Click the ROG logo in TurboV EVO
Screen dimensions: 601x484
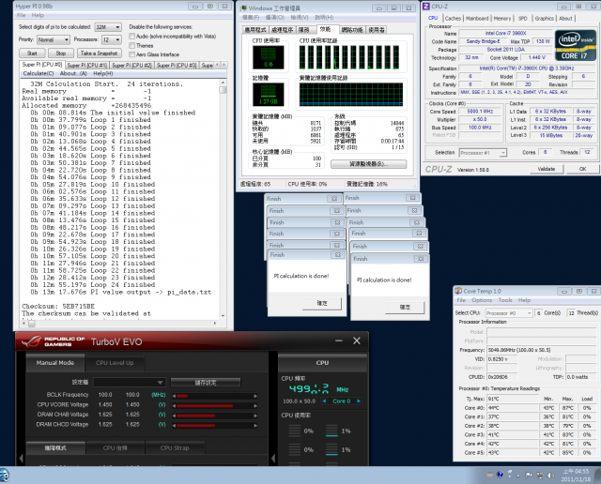(x=31, y=341)
